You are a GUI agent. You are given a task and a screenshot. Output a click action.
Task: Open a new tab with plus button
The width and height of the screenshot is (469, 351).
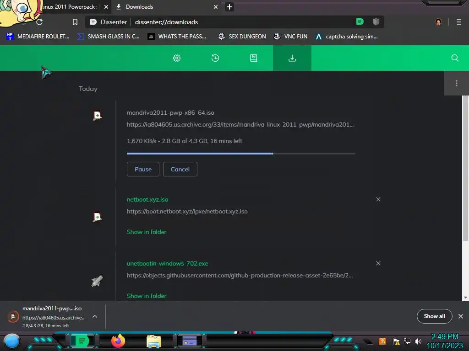(x=229, y=7)
